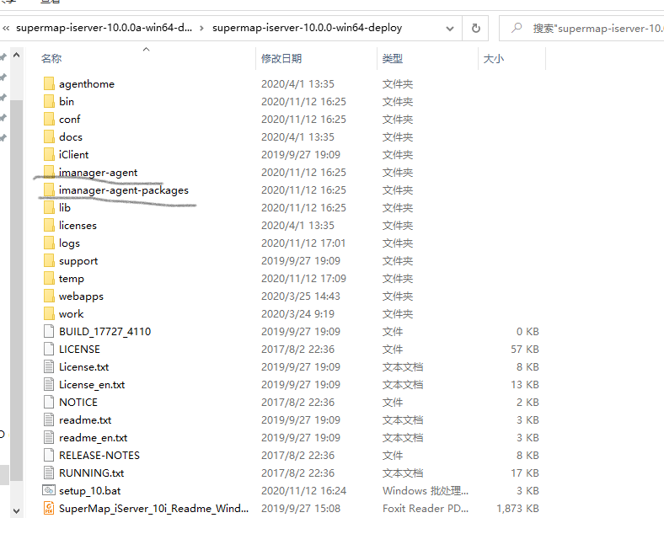Viewport: 664px width, 534px height.
Task: Click the licenses folder icon
Action: pos(49,226)
